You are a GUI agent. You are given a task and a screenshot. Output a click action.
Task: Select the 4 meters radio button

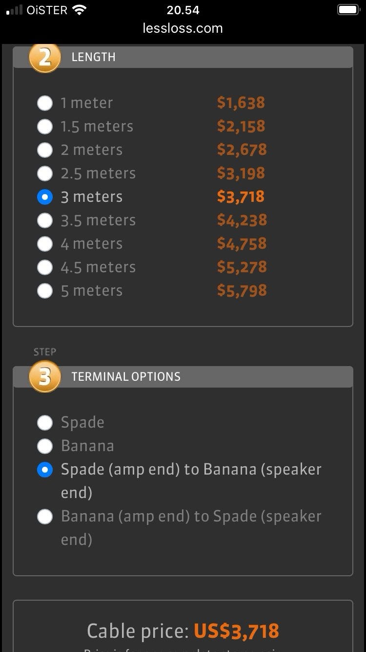(45, 244)
